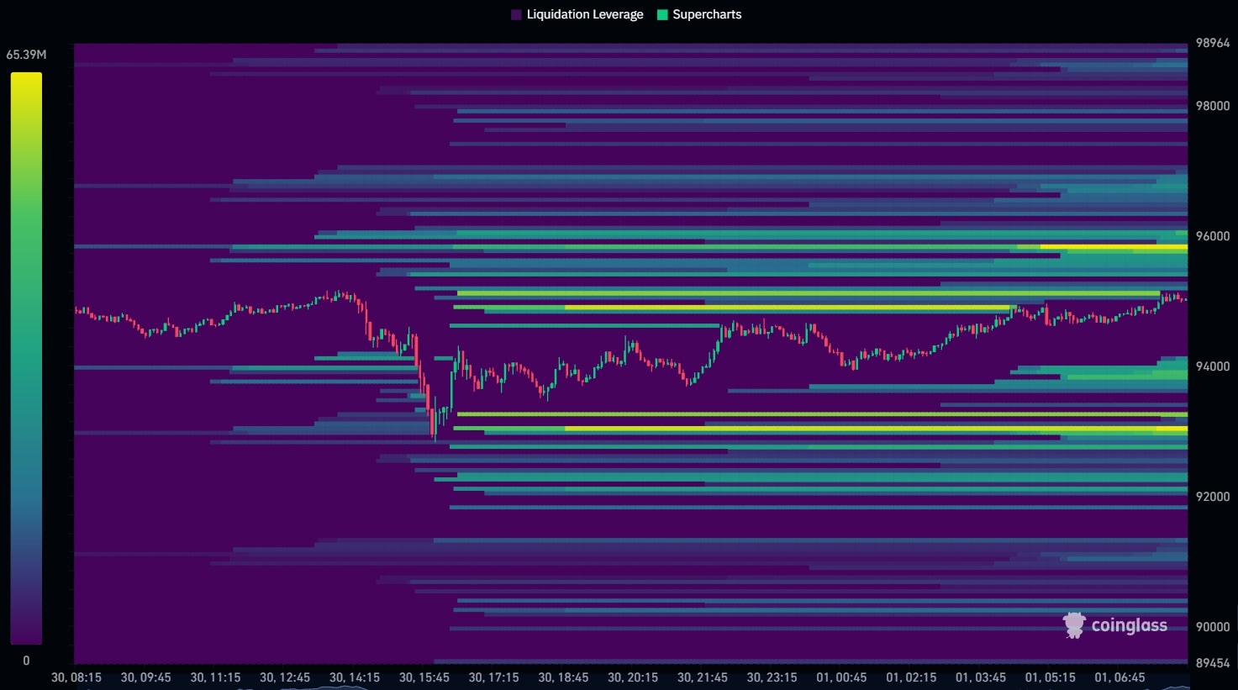Click the 30, 17:15 time axis label

pos(493,677)
